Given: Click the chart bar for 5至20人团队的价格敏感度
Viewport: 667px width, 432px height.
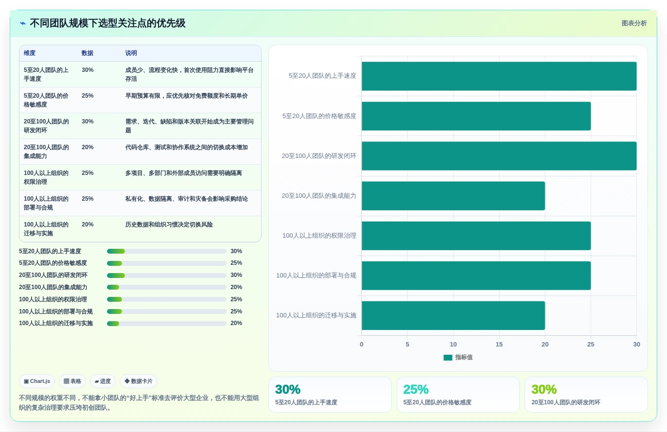Looking at the screenshot, I should click(x=476, y=116).
